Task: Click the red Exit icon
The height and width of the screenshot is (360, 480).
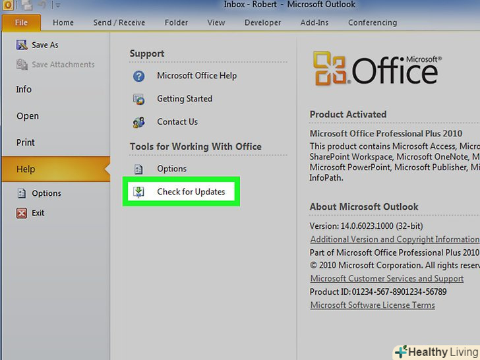Action: (21, 213)
